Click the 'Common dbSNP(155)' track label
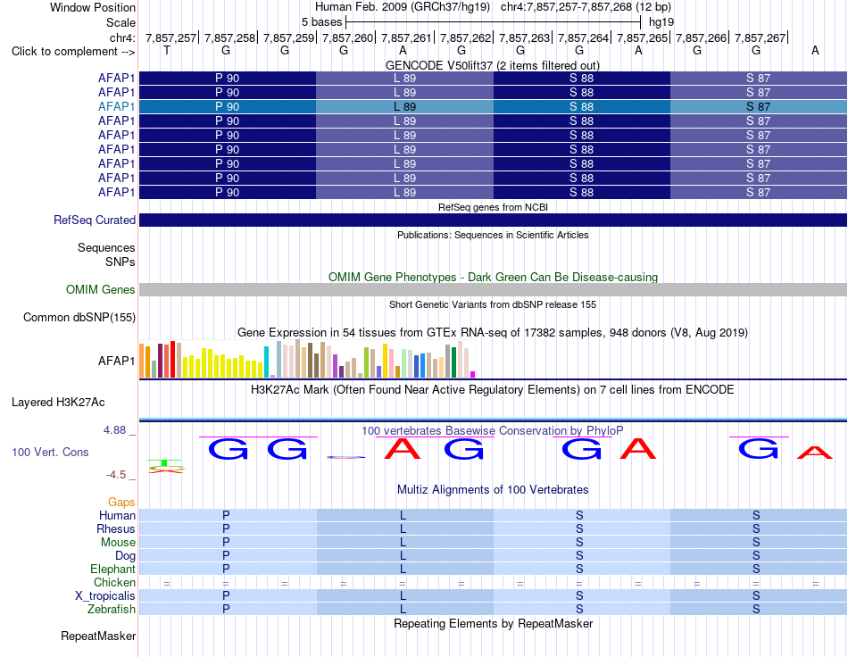The image size is (848, 657). 79,318
